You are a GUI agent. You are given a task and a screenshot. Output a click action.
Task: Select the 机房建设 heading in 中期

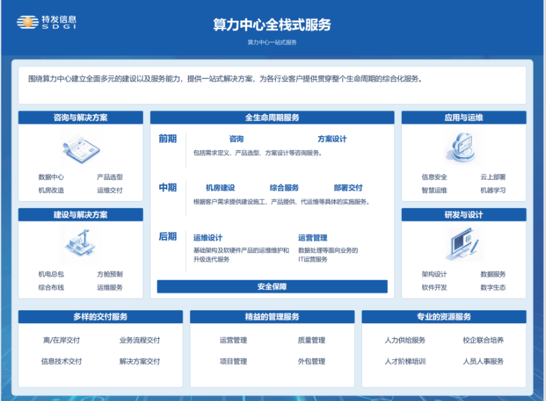point(220,188)
